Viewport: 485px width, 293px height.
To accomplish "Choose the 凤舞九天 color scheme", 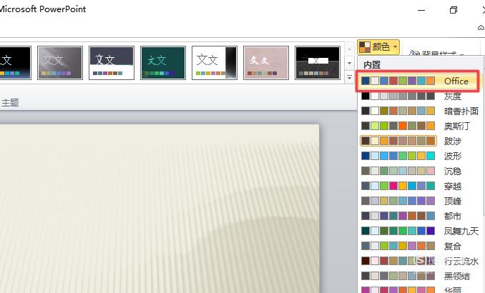I will coord(419,231).
